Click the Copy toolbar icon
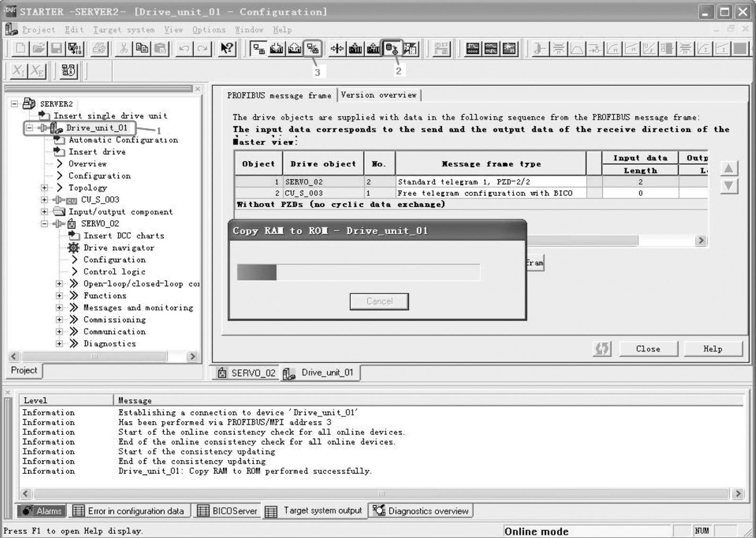756x538 pixels. tap(142, 48)
